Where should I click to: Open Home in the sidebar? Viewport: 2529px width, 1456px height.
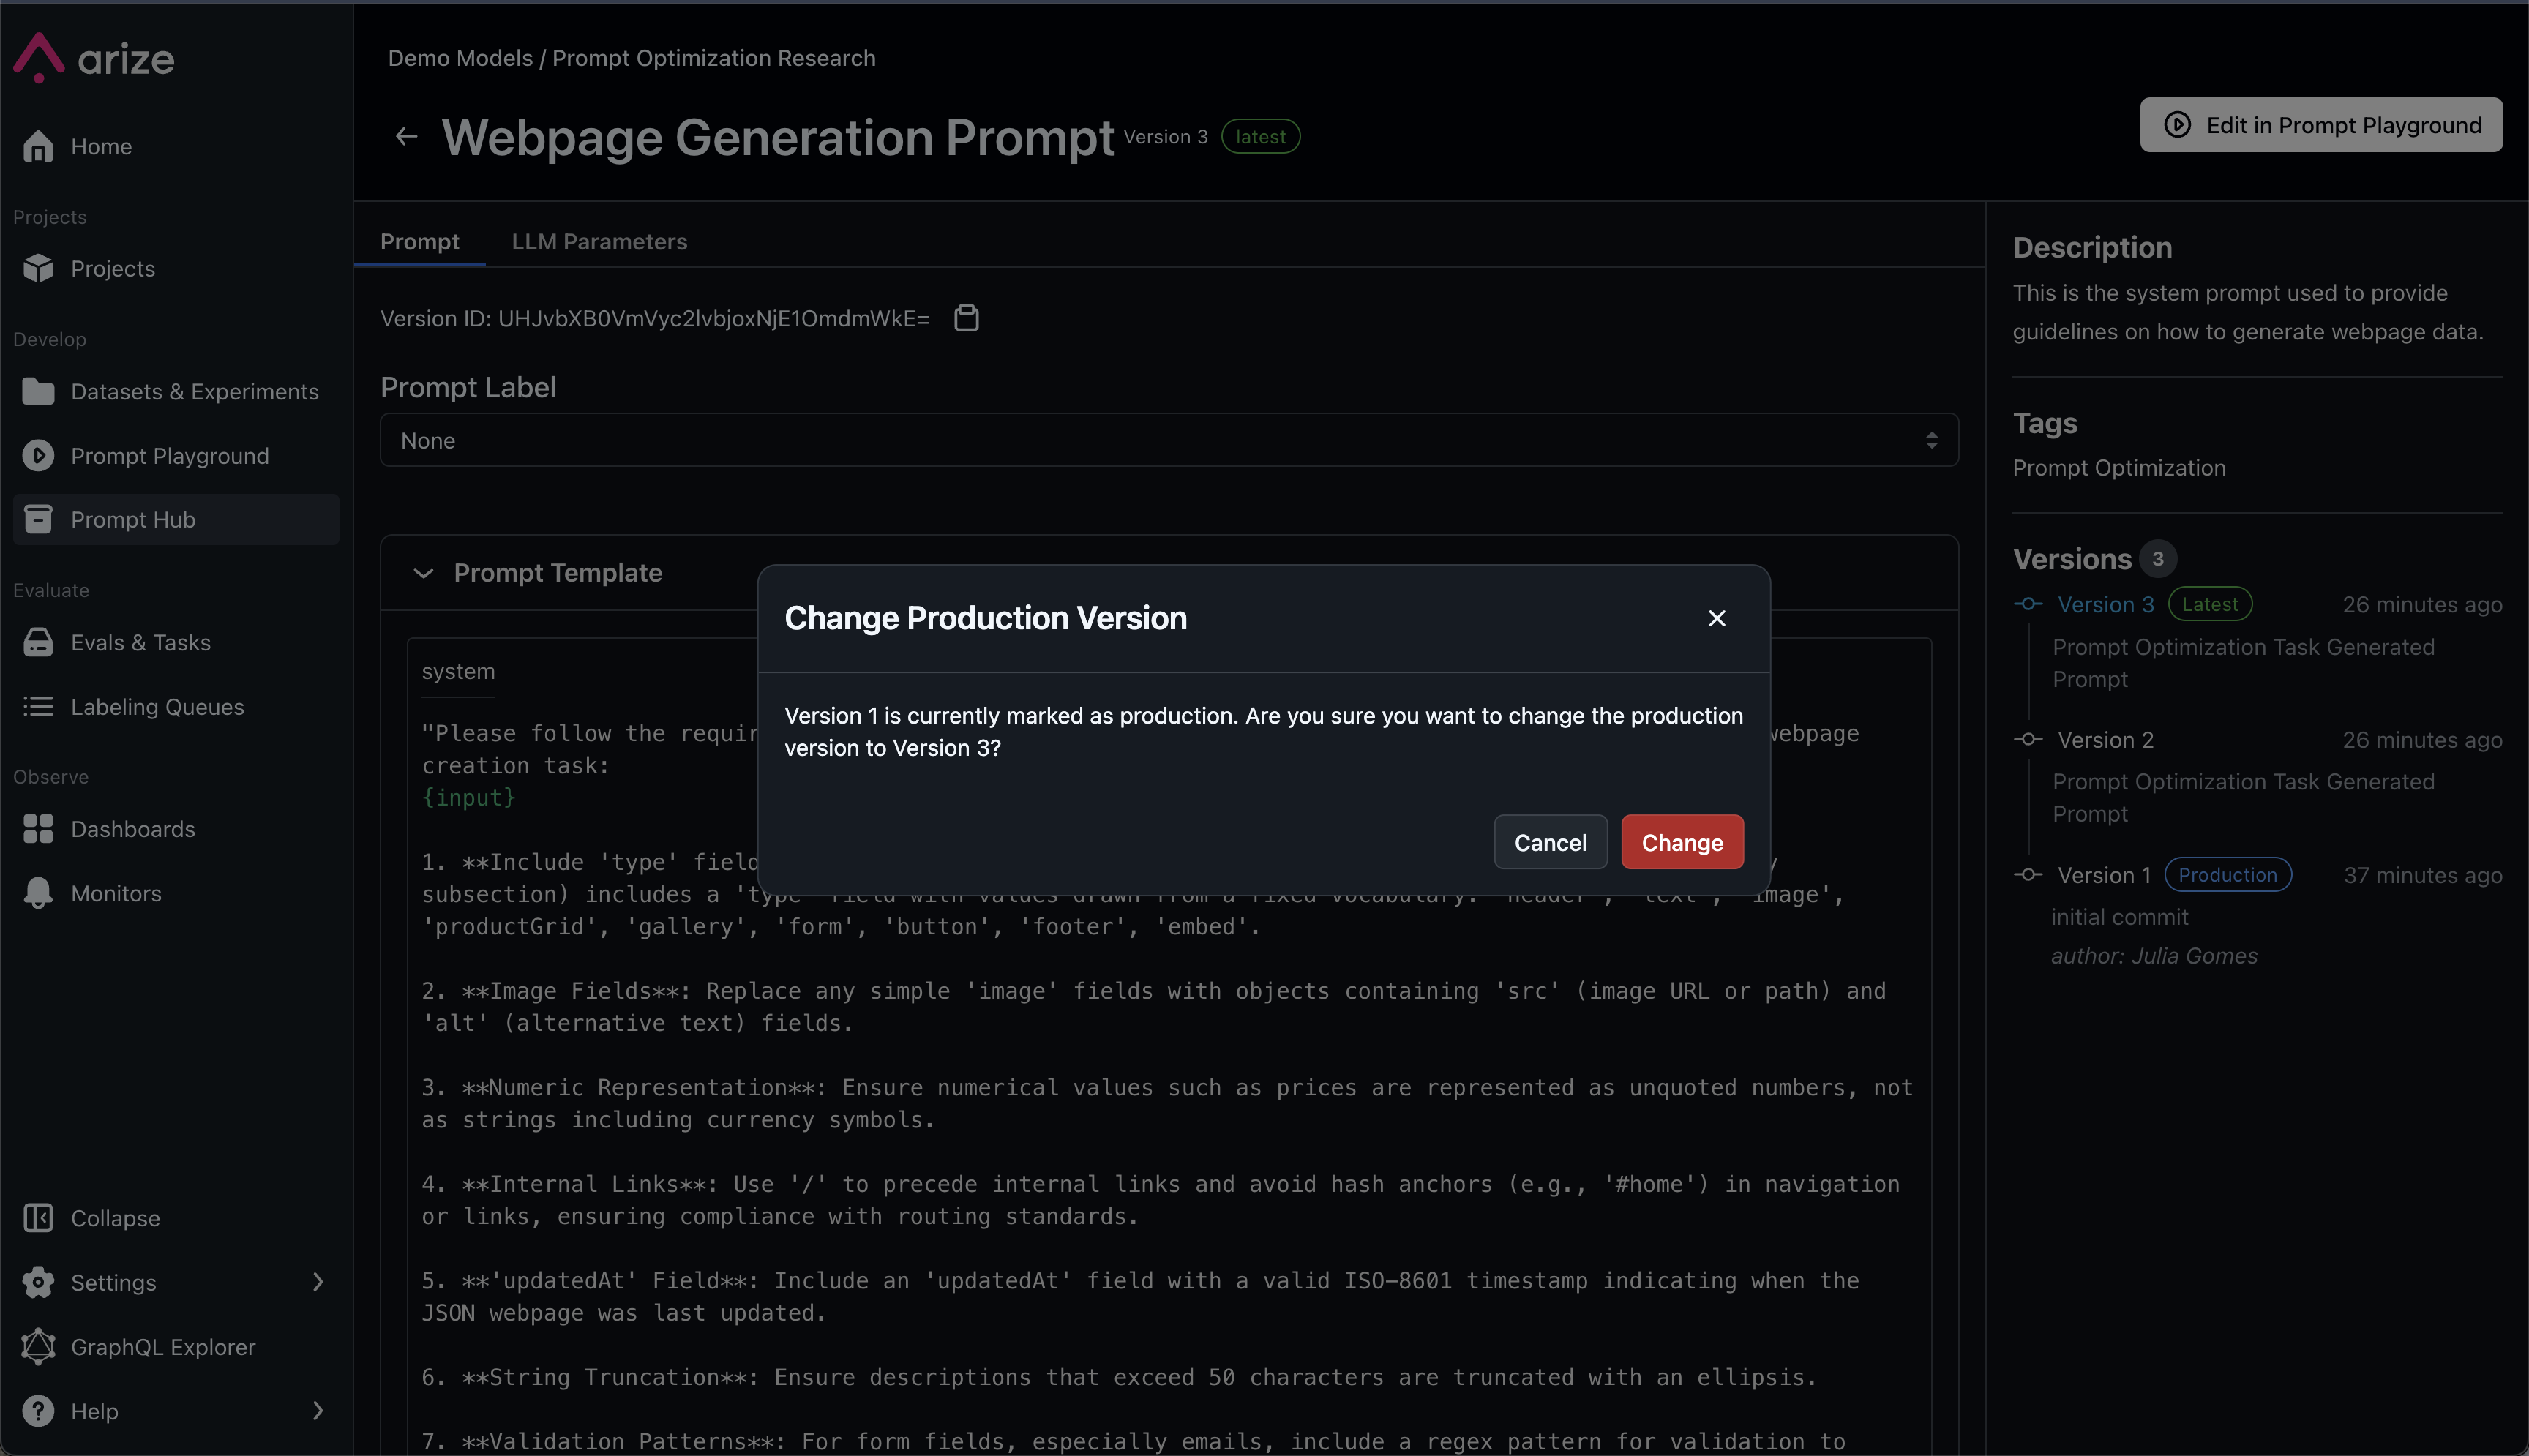(x=176, y=146)
